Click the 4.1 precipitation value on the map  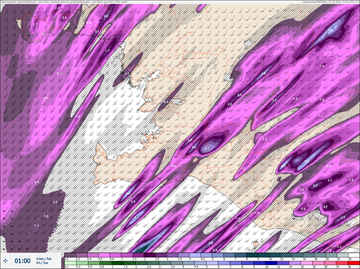click(x=207, y=149)
